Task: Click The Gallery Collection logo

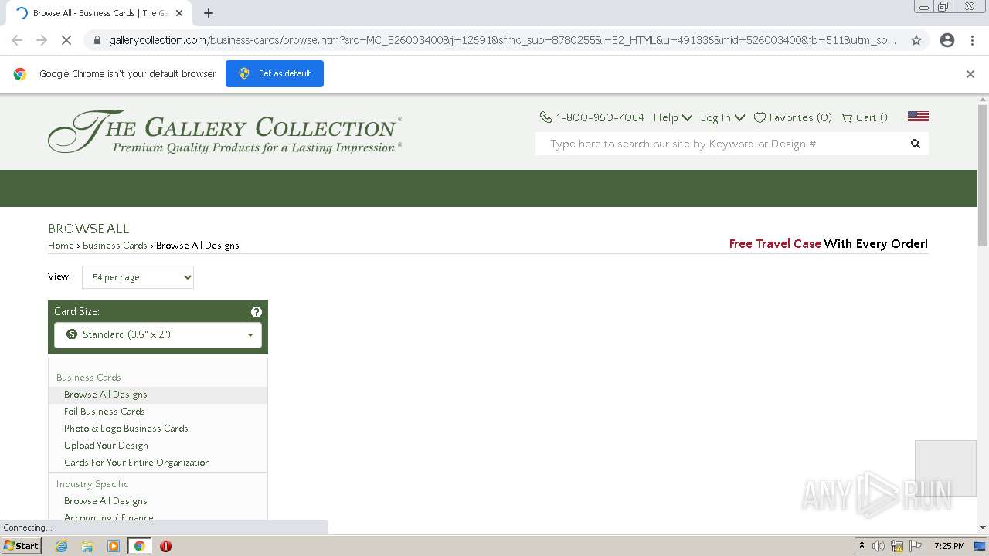Action: coord(225,131)
